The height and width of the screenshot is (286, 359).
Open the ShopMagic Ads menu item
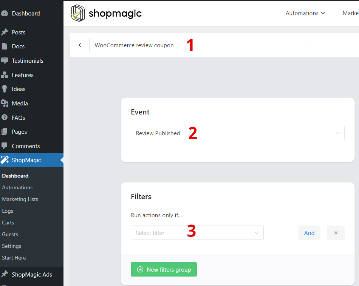coord(32,274)
